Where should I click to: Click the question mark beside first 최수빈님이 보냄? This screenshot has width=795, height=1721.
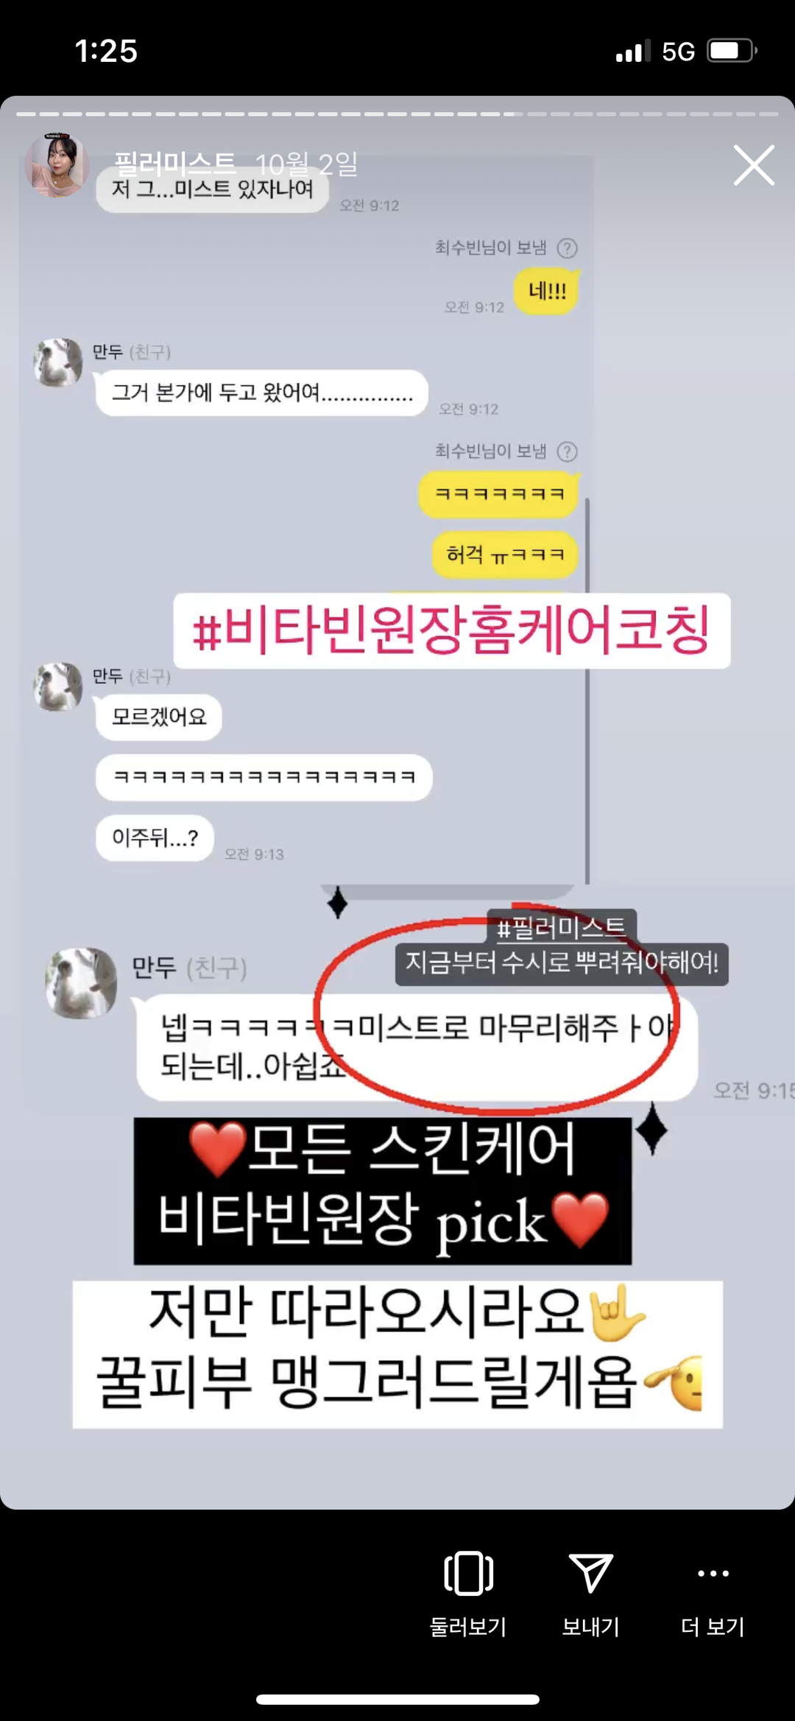click(x=567, y=248)
